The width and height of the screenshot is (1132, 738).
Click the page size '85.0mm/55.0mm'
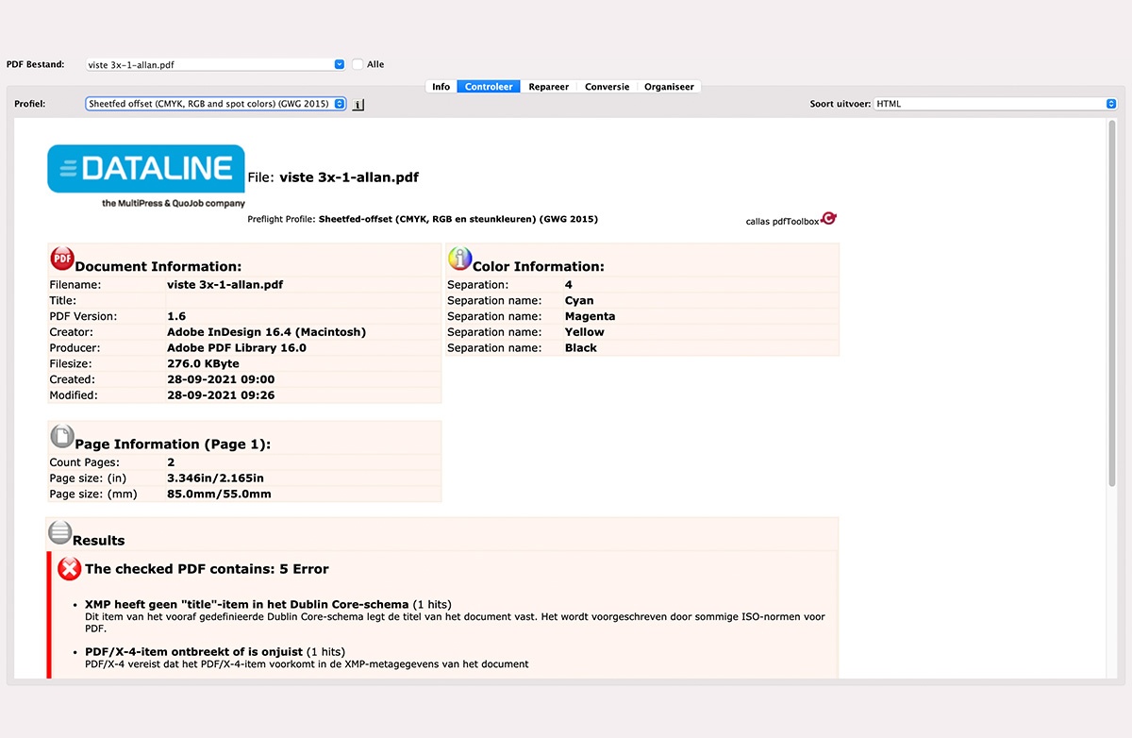(219, 495)
